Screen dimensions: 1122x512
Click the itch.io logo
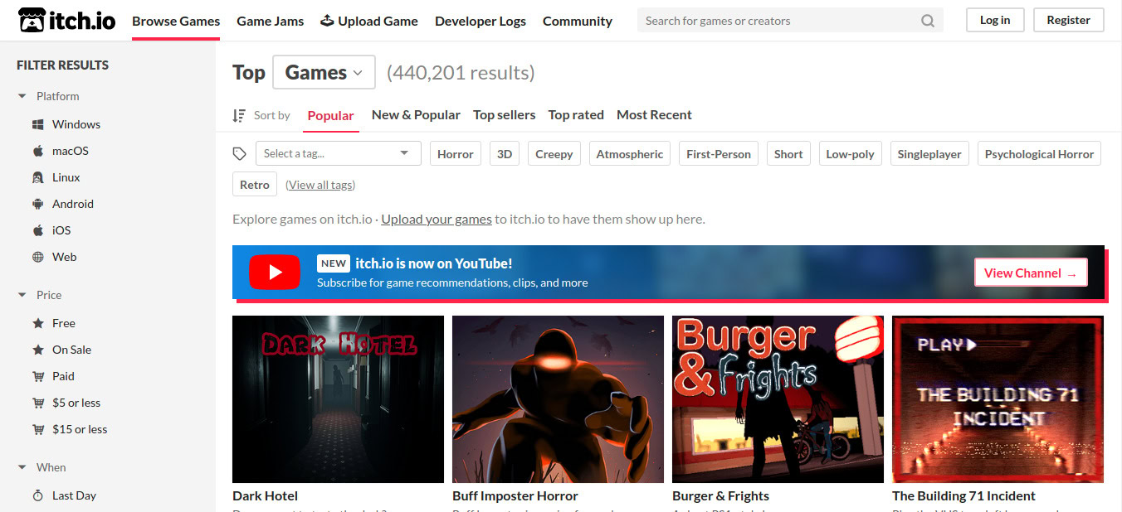coord(67,21)
